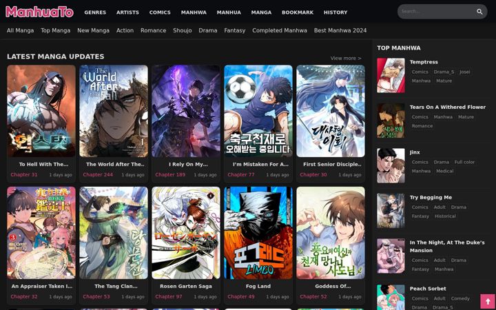The width and height of the screenshot is (496, 310).
Task: Click Historical tag under Try Begging Me
Action: coord(445,216)
